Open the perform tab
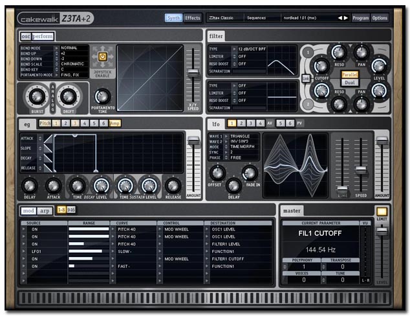The image size is (410, 317). pos(43,36)
